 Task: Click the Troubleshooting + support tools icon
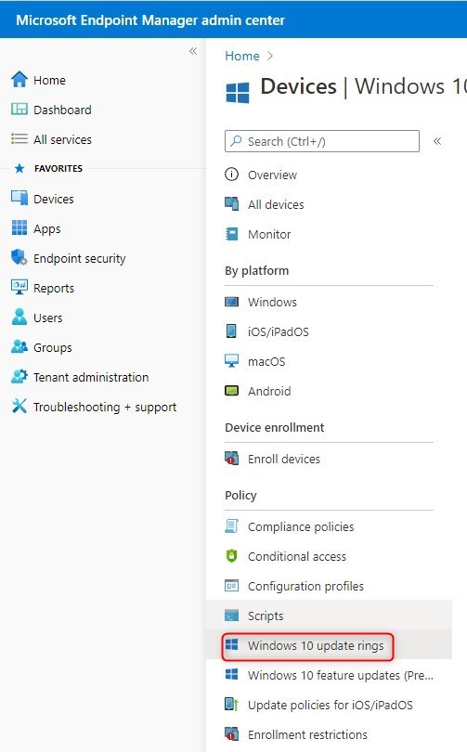tap(19, 407)
